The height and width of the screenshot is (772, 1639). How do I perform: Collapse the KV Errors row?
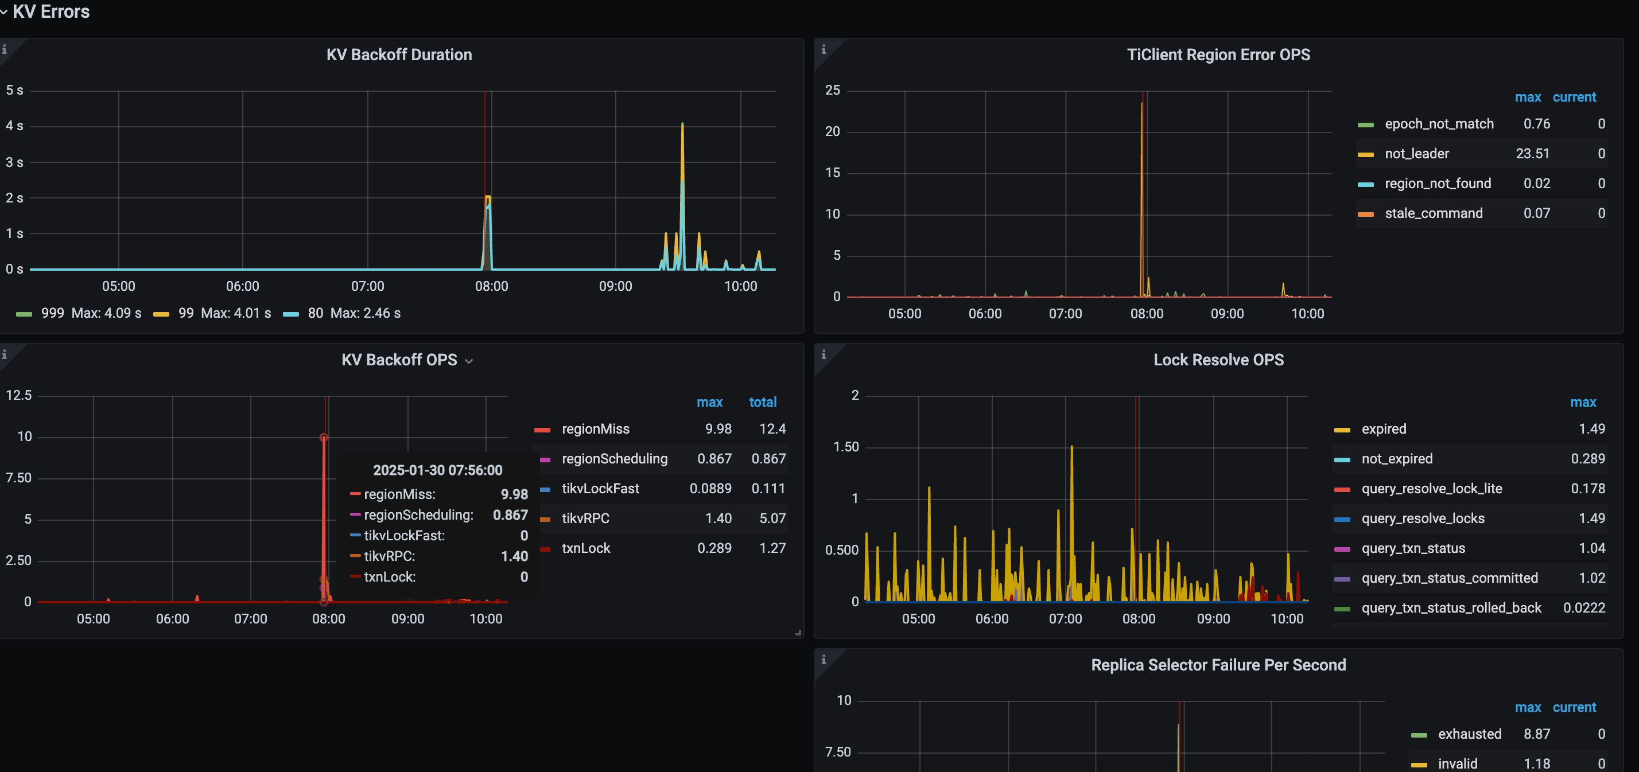click(x=51, y=11)
